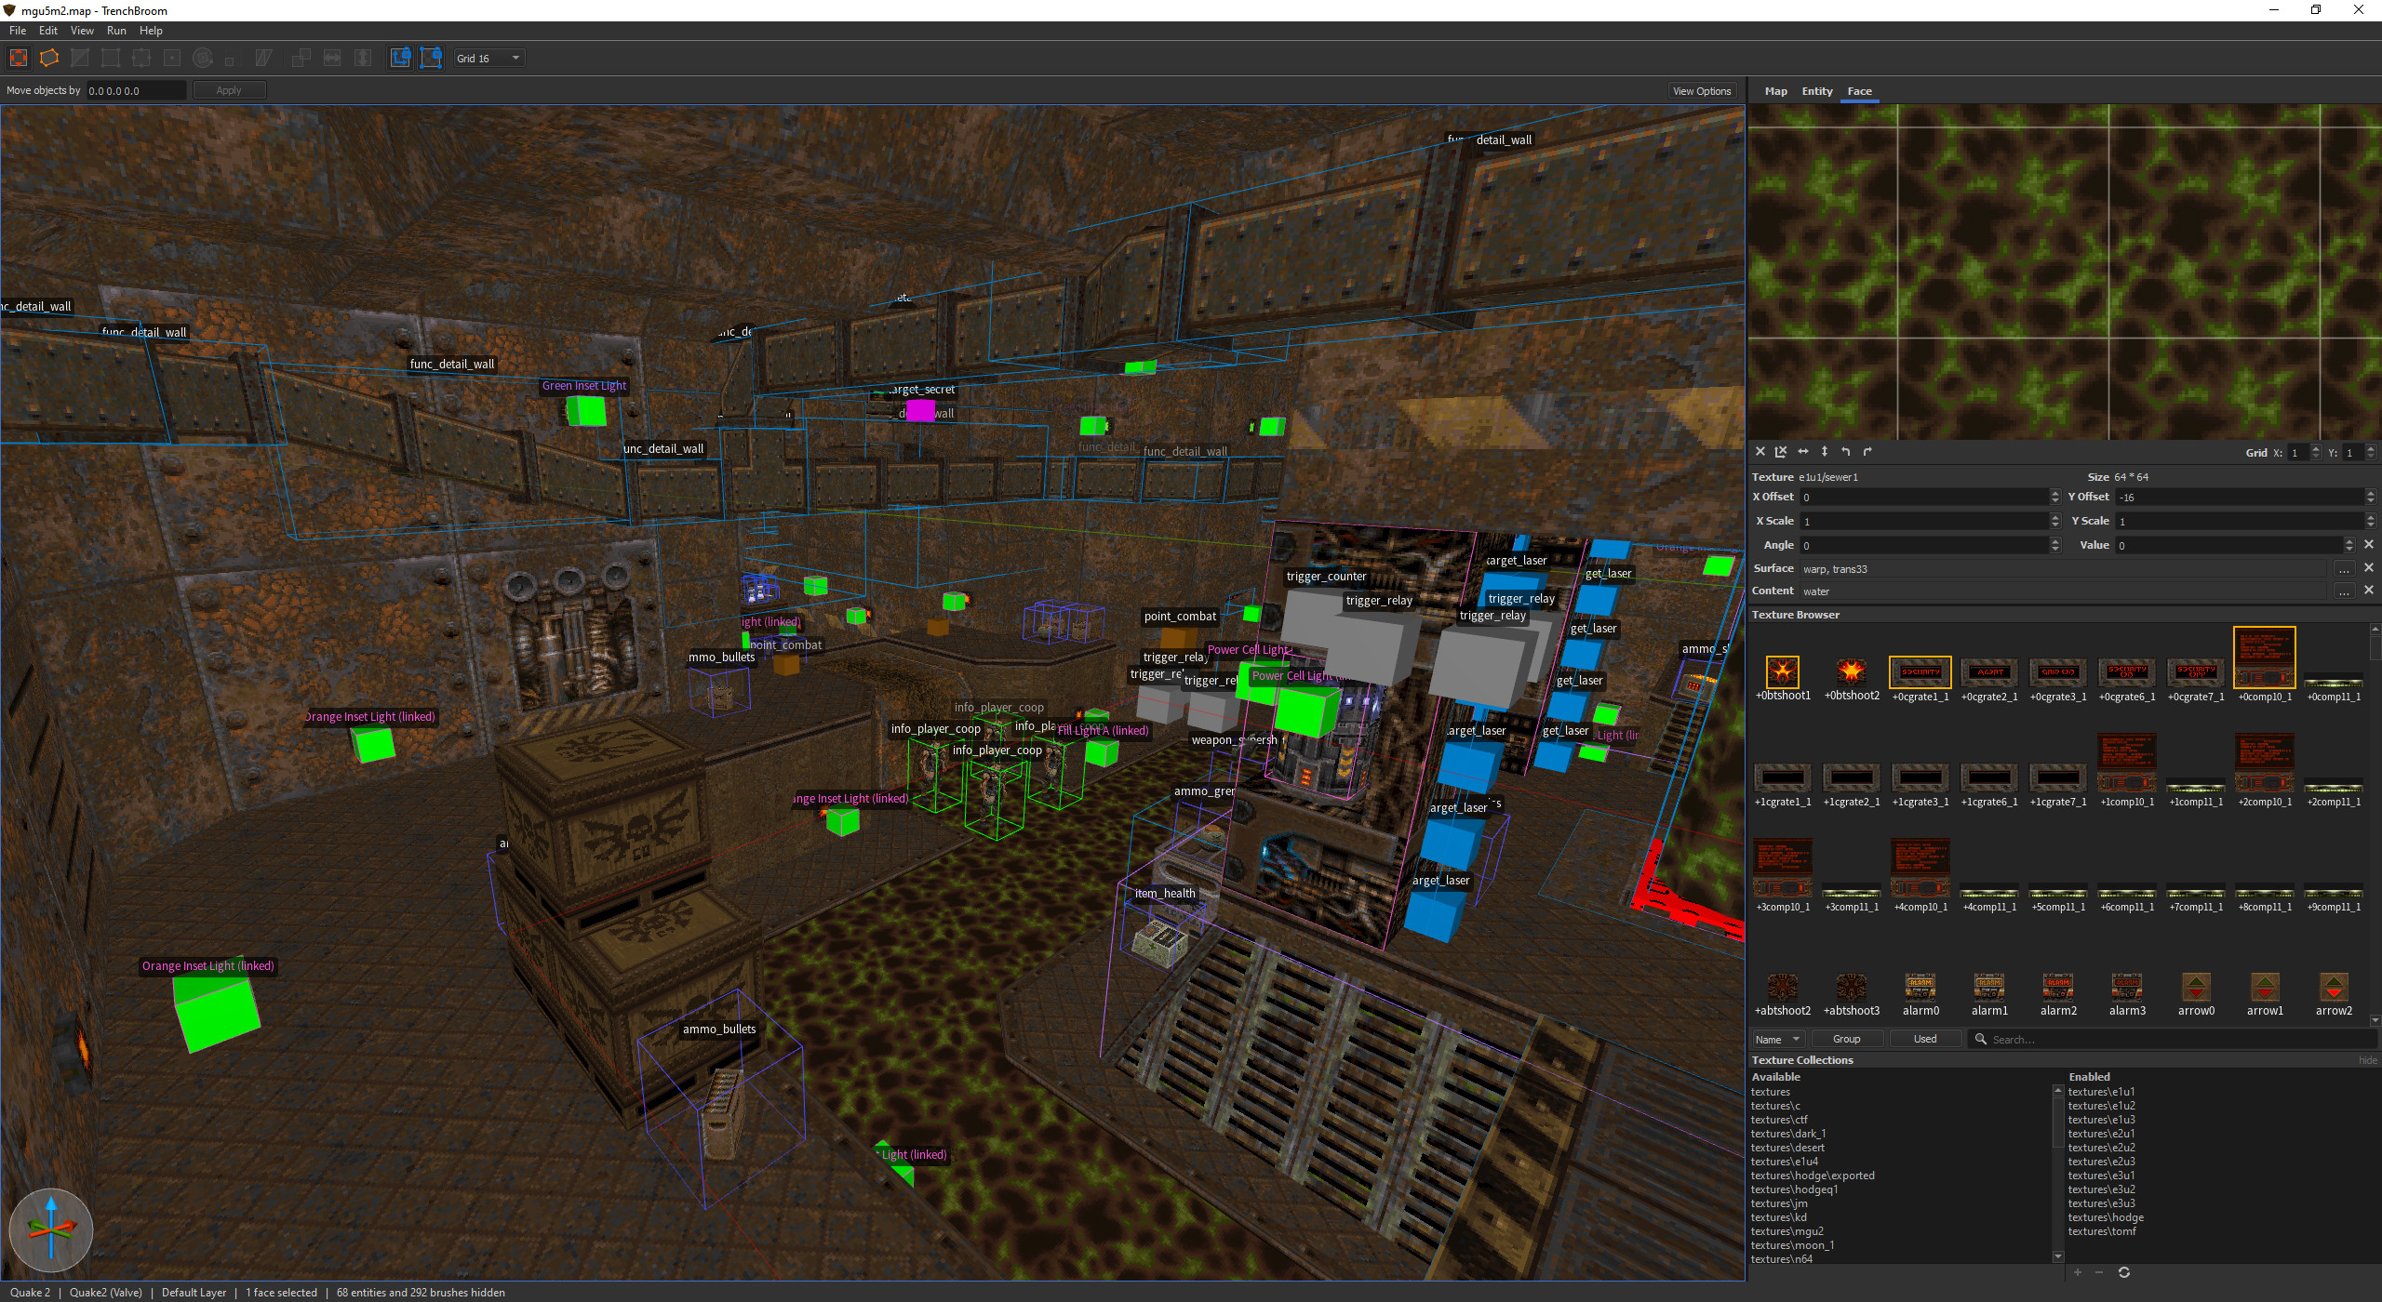Open the Grid 16 size dropdown
2382x1302 pixels.
point(488,58)
